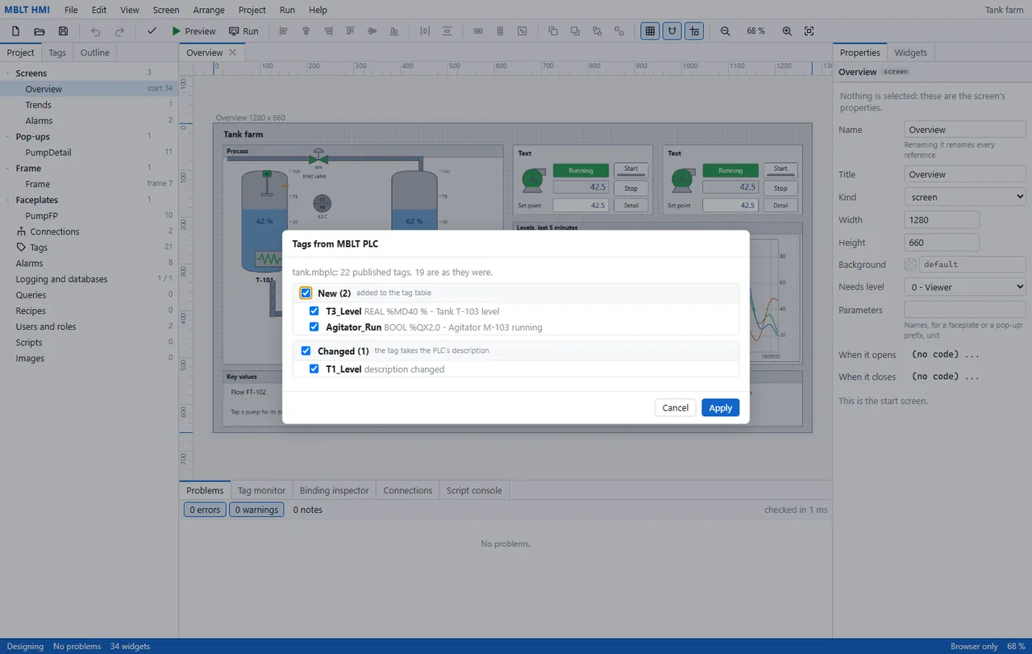Uncheck the New (2) group checkbox

click(306, 293)
